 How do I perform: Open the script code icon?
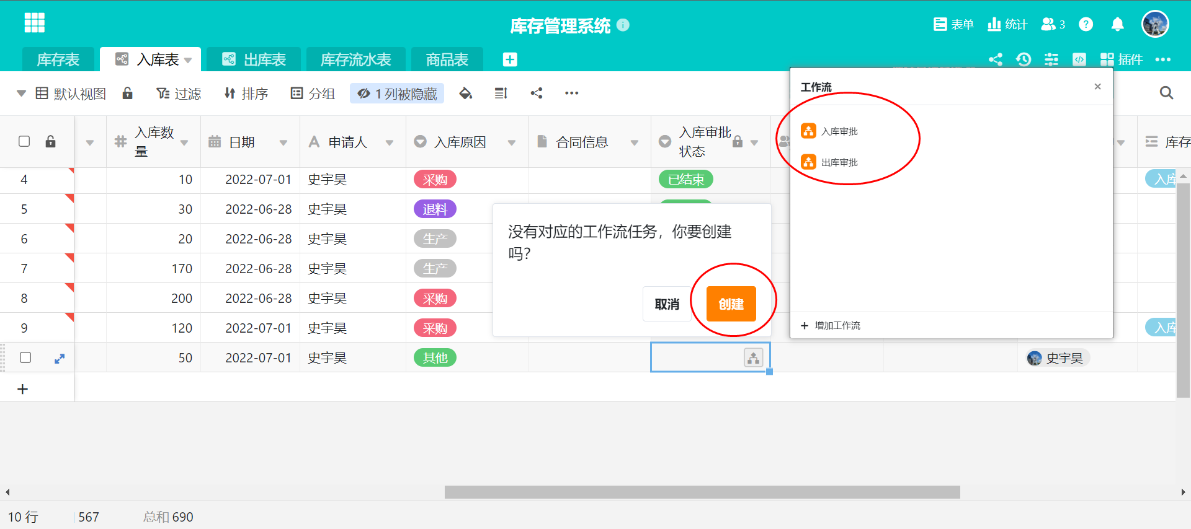tap(1079, 59)
